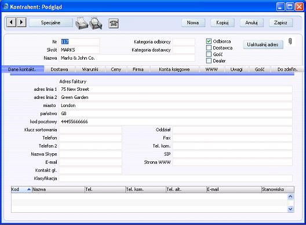Select the Warunki tab
Viewport: 306px width, 225px height.
point(90,69)
